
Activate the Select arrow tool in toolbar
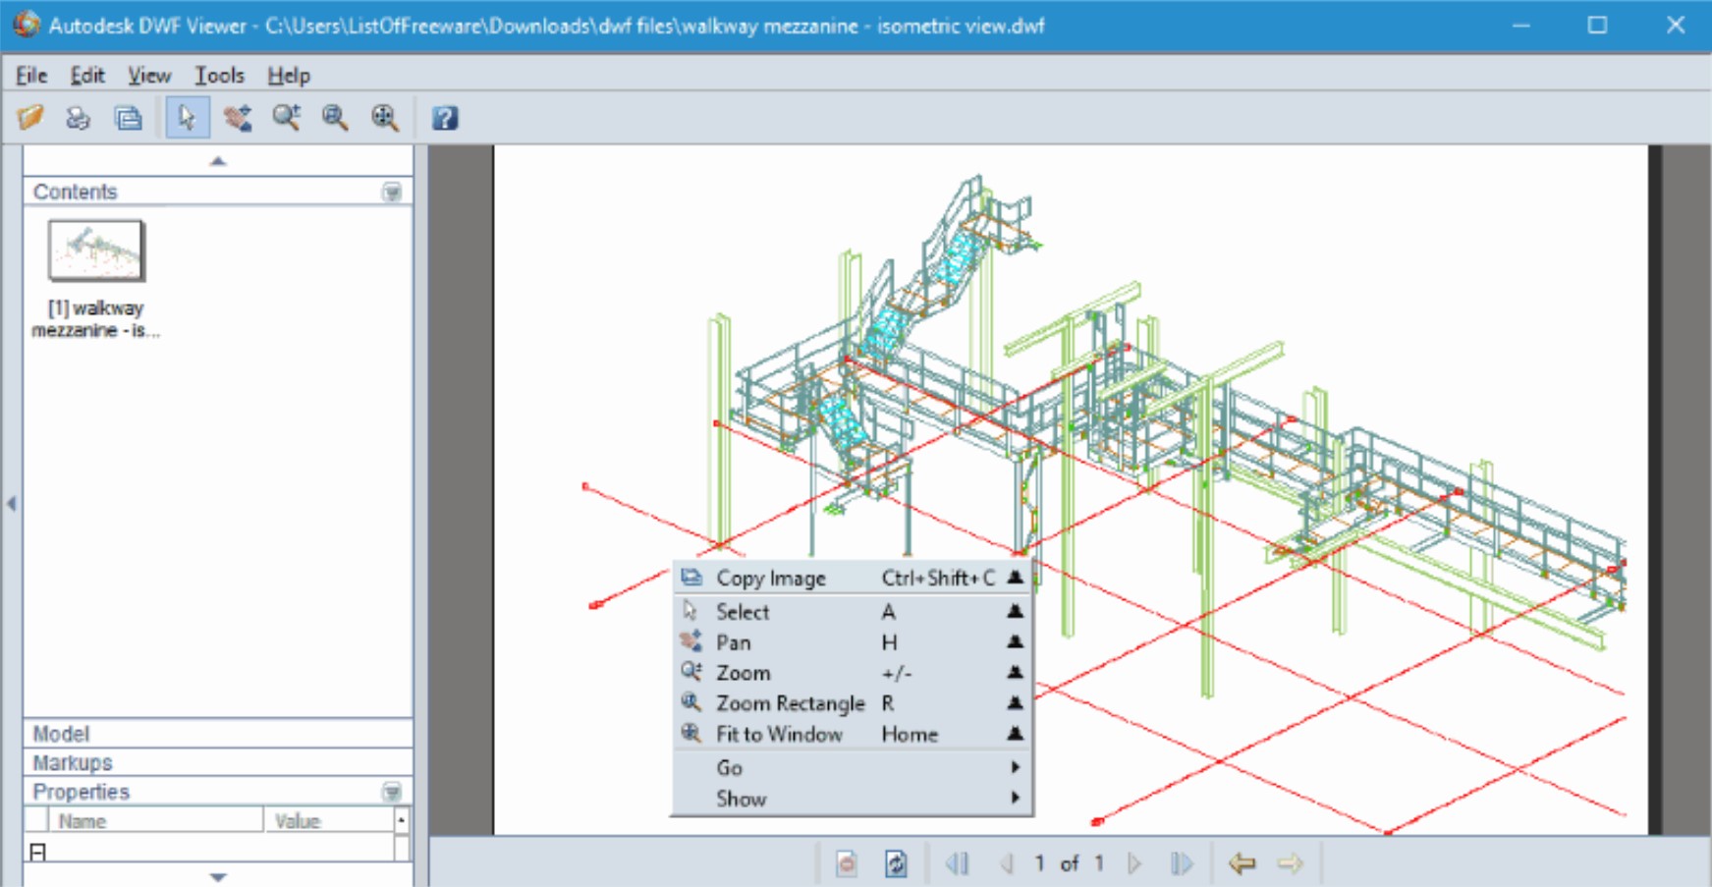coord(187,118)
